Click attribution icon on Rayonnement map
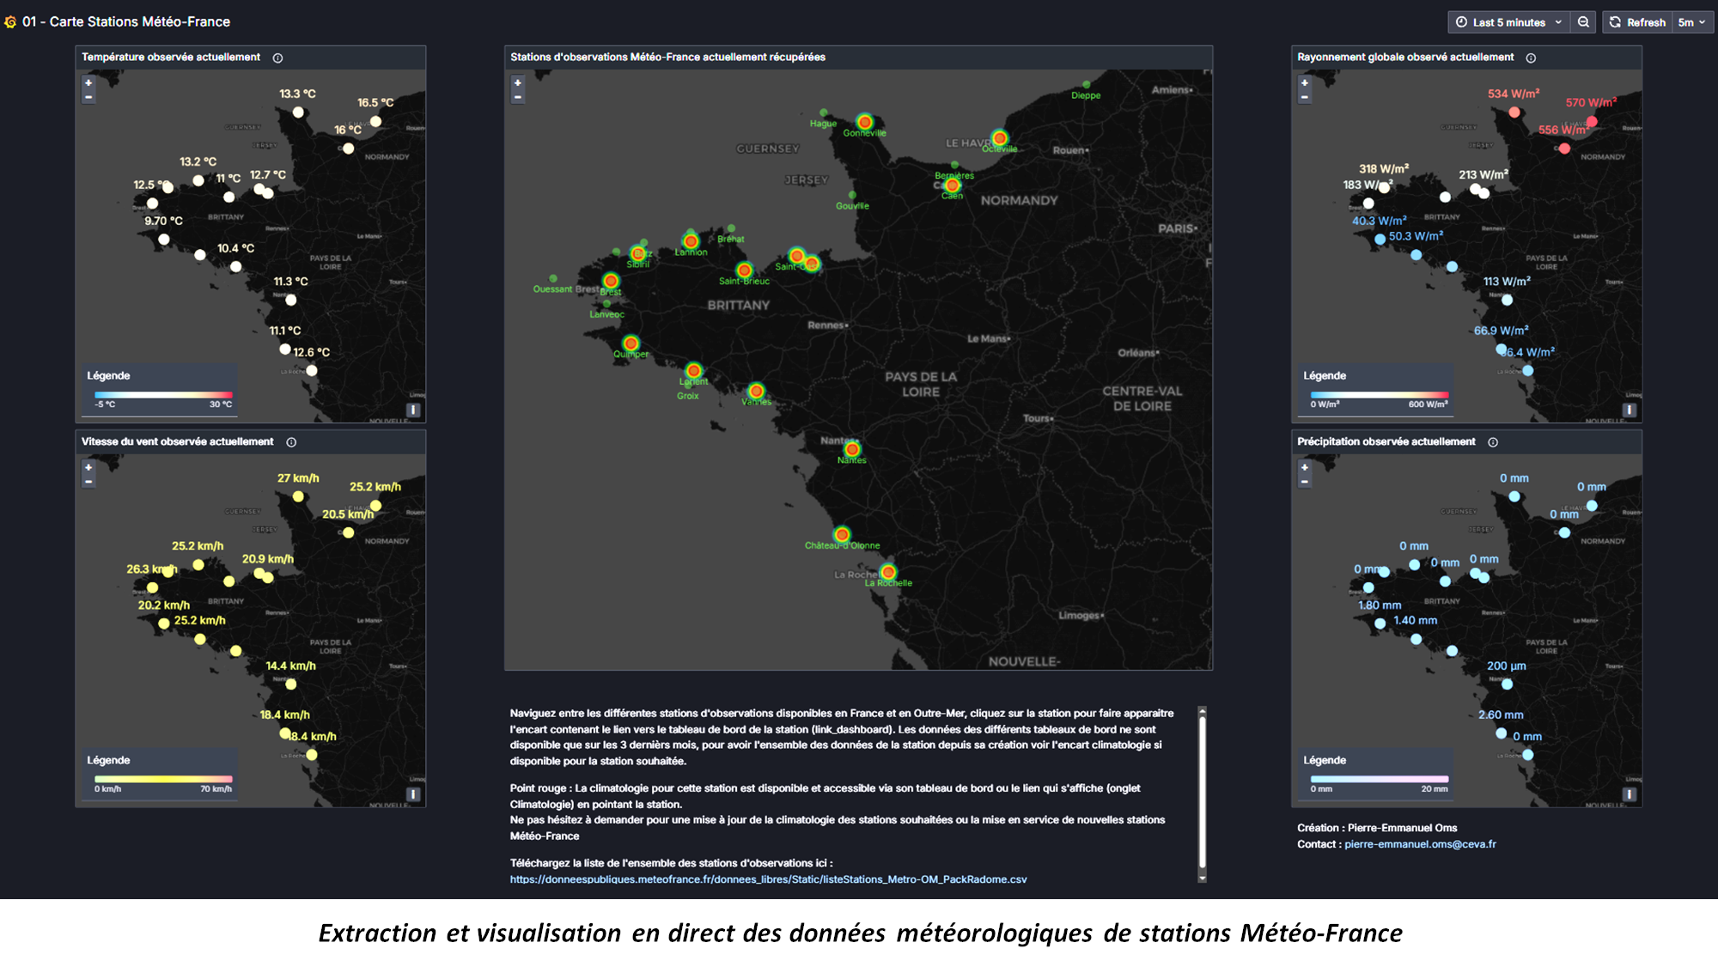 coord(1630,410)
